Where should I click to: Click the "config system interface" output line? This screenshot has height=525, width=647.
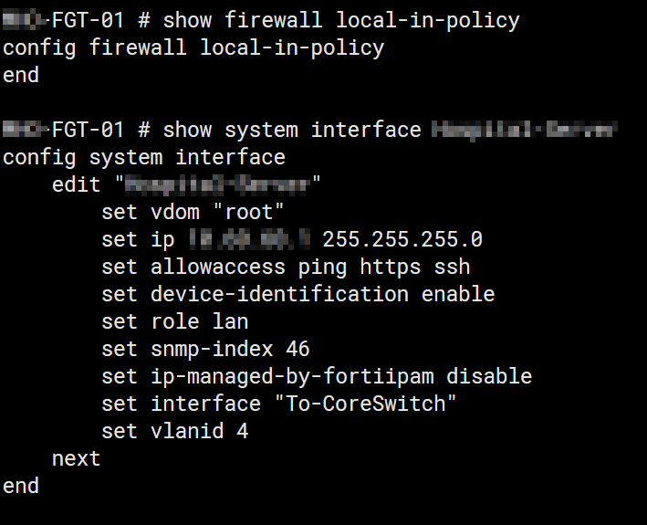click(x=143, y=156)
